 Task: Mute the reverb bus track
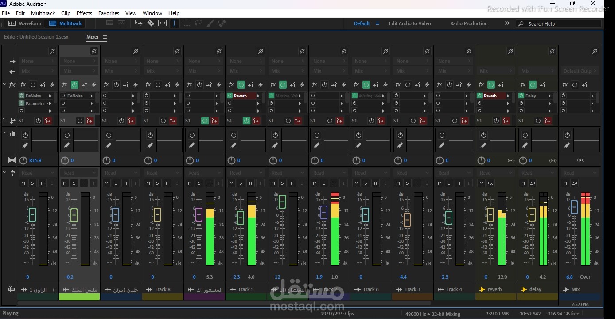[x=481, y=183]
